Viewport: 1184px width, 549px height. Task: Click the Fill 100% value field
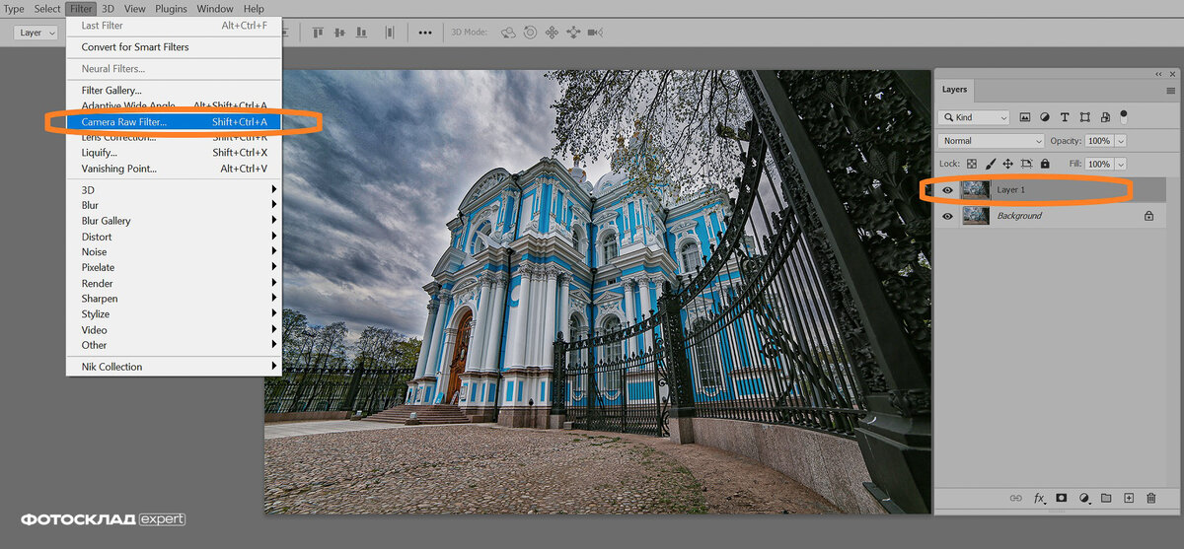1098,164
